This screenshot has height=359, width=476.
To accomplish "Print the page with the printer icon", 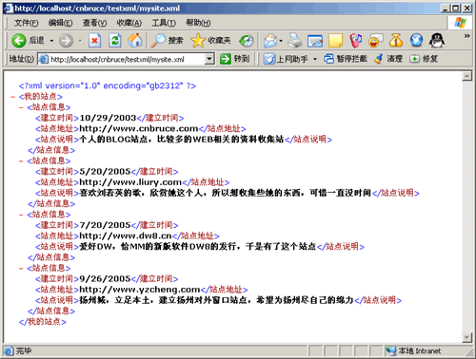I will [295, 41].
